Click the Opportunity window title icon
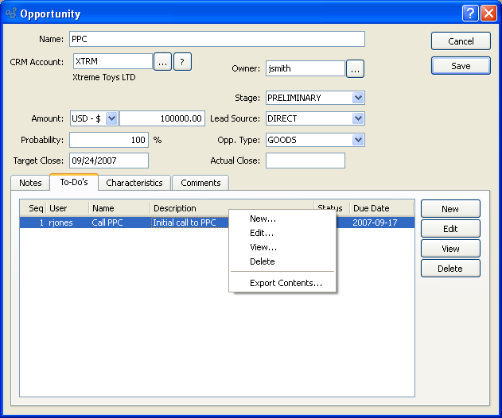Viewport: 502px width, 418px height. pos(10,14)
